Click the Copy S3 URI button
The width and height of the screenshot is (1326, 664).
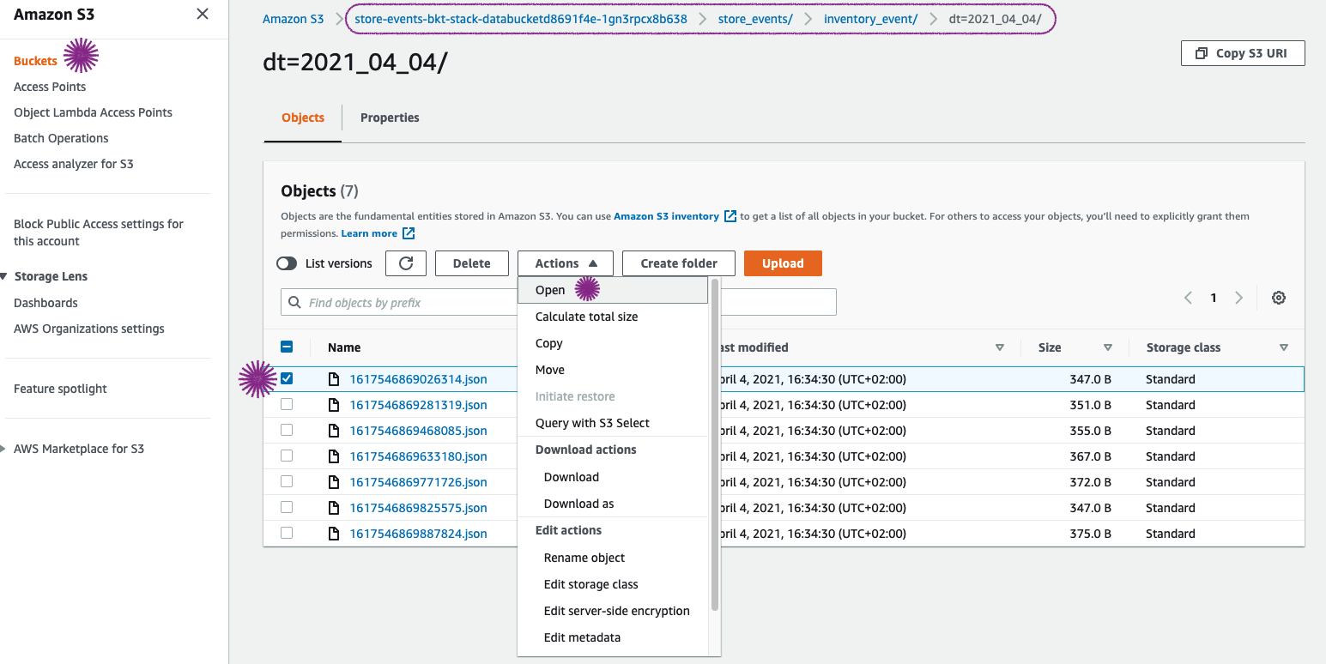pyautogui.click(x=1243, y=53)
